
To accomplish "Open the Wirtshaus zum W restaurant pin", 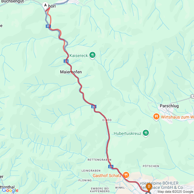I will [156, 117].
